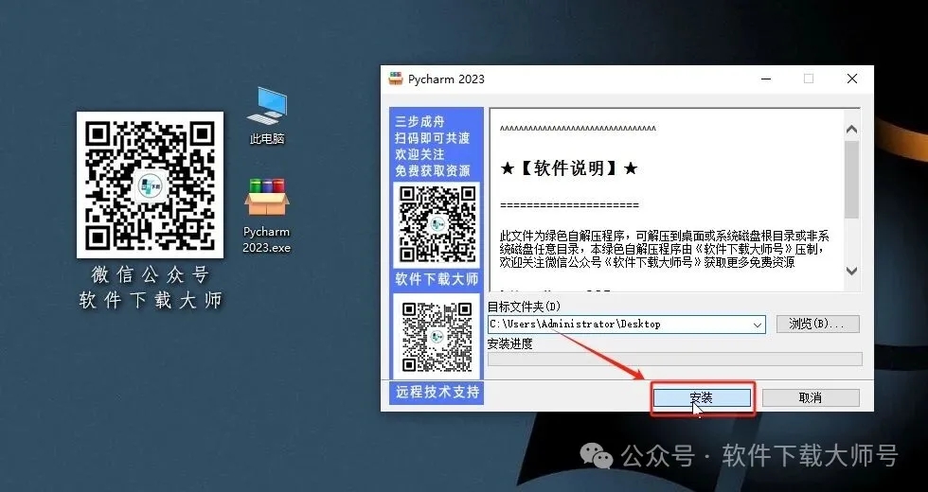Click the 软件下载大师 label in the sidebar
Screen dimensions: 928x492
coord(437,279)
